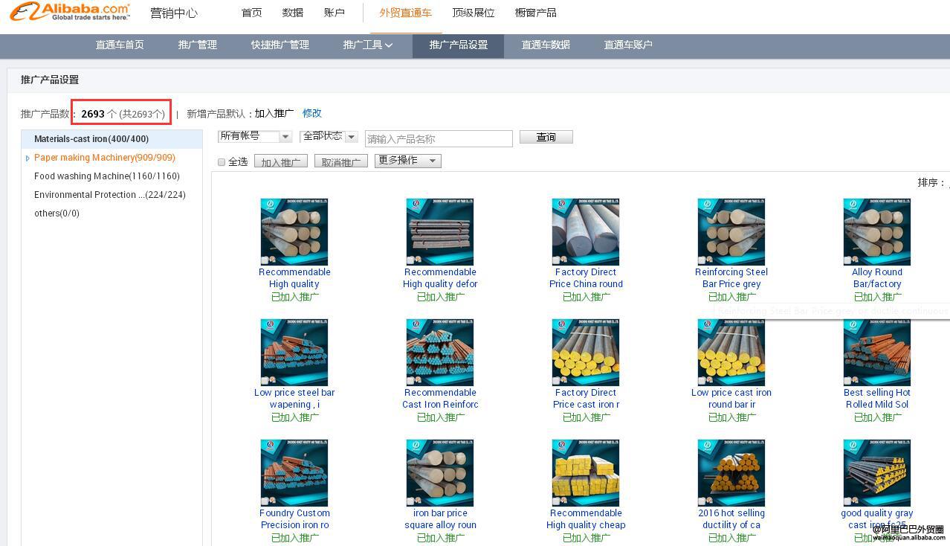The height and width of the screenshot is (546, 950).
Task: Open the 全部状态 status dropdown
Action: tap(329, 136)
